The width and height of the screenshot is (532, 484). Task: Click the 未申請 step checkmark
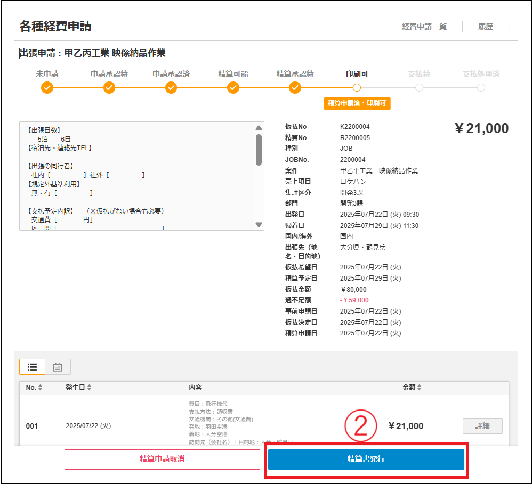click(47, 88)
